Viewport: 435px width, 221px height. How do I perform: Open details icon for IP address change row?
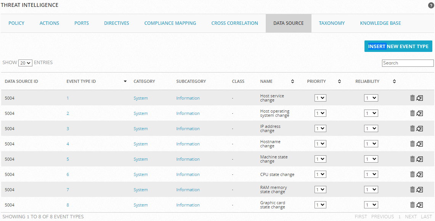pyautogui.click(x=420, y=129)
